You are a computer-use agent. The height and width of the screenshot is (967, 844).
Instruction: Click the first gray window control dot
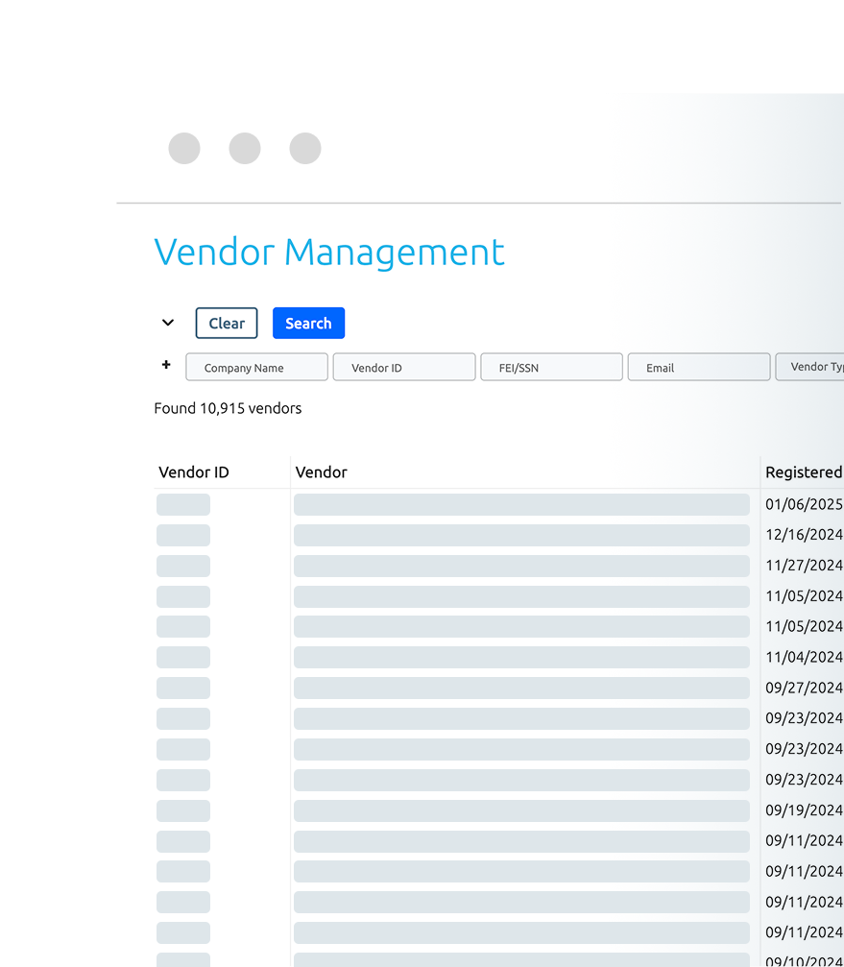[184, 149]
